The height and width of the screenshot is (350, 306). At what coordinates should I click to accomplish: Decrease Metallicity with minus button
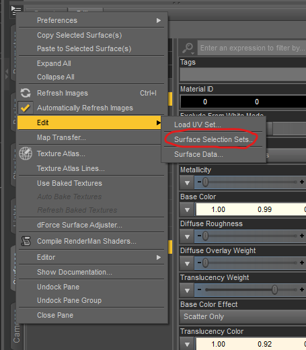pos(199,182)
